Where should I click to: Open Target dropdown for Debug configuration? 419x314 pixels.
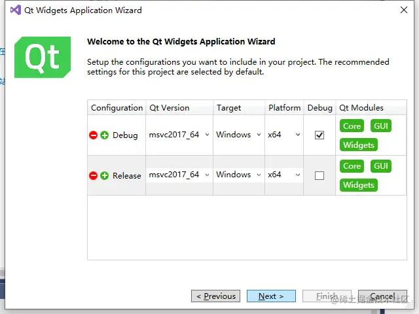pos(238,135)
